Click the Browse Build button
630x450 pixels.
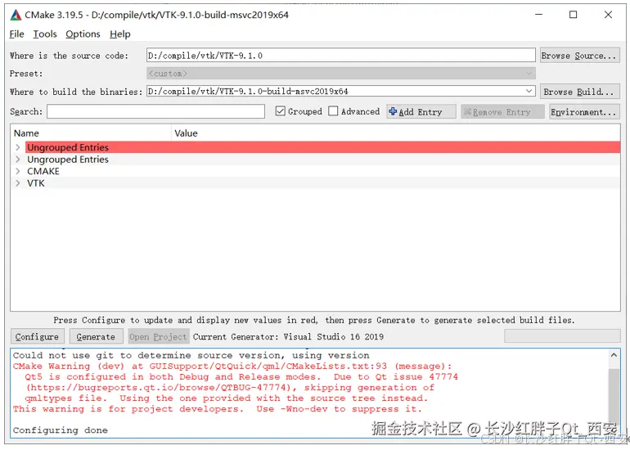pyautogui.click(x=579, y=92)
